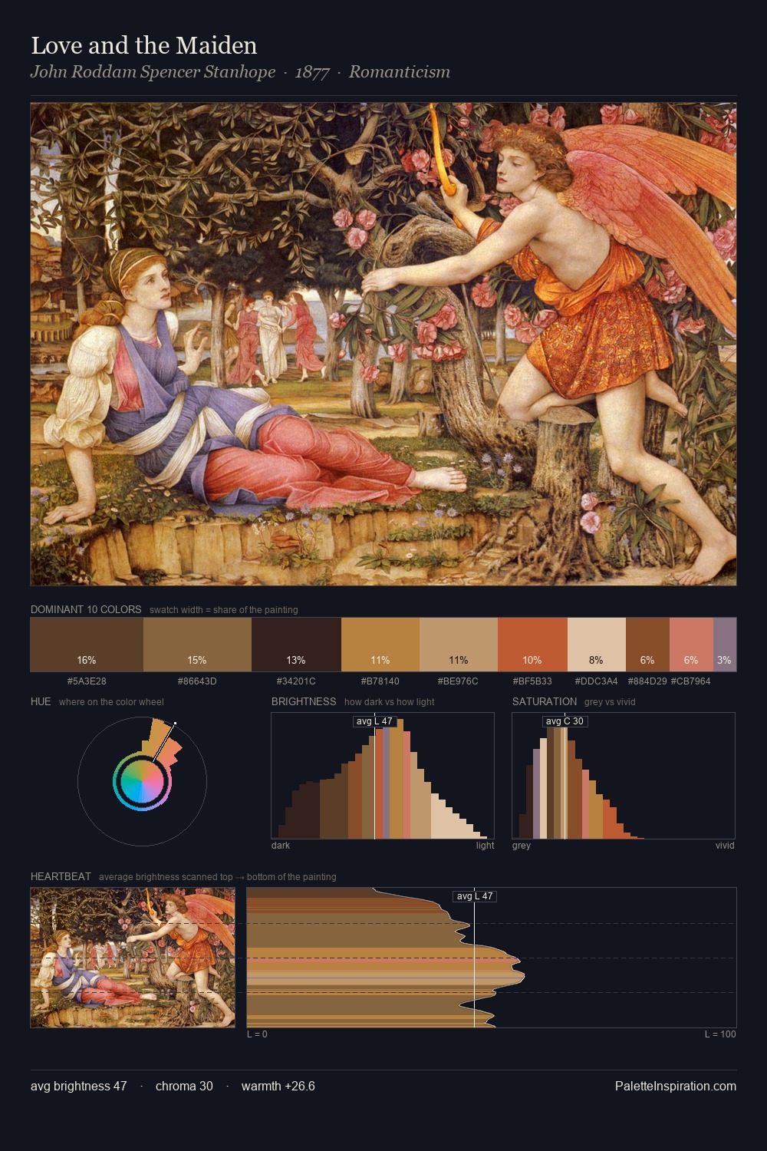Image resolution: width=767 pixels, height=1151 pixels.
Task: Choose the #B78140 golden swatch
Action: [x=380, y=645]
